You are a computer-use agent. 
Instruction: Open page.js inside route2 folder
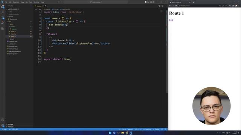tap(20, 29)
